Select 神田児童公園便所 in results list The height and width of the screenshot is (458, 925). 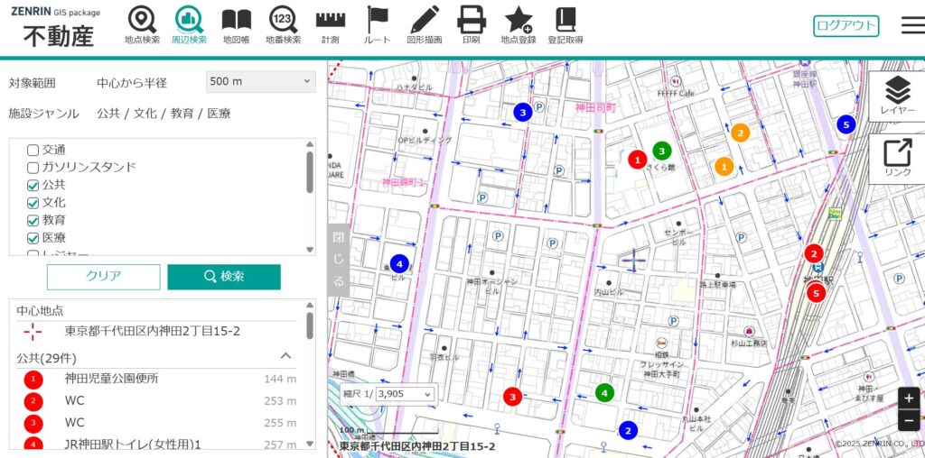[111, 379]
